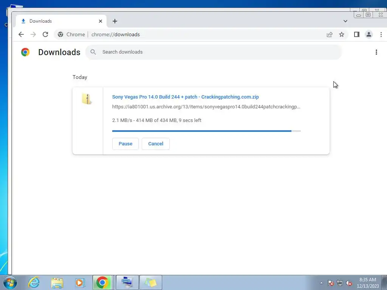
Task: Open the Downloads page more actions menu
Action: pos(376,52)
